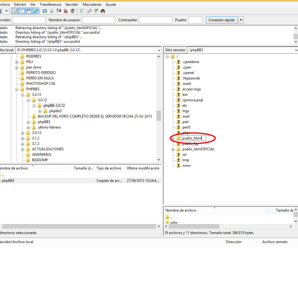The height and width of the screenshot is (301, 298).
Task: Click the binoculars remote file search icon
Action: pos(103,11)
